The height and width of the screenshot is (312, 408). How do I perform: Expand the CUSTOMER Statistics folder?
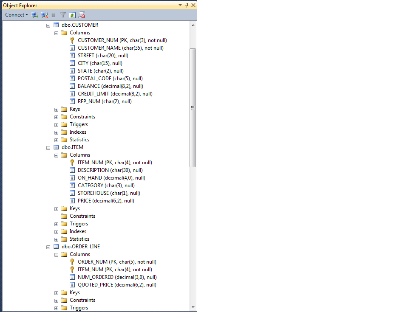coord(56,140)
